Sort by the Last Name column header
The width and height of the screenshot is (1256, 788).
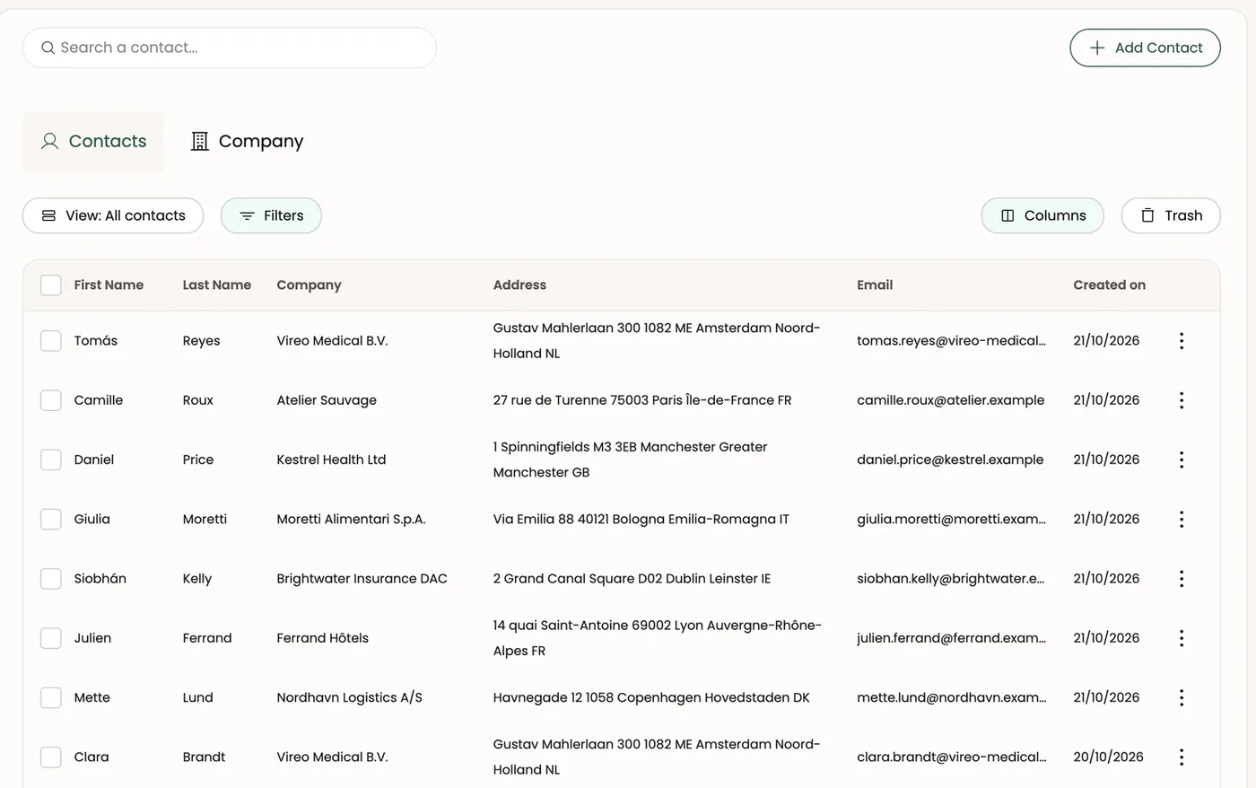click(x=217, y=285)
